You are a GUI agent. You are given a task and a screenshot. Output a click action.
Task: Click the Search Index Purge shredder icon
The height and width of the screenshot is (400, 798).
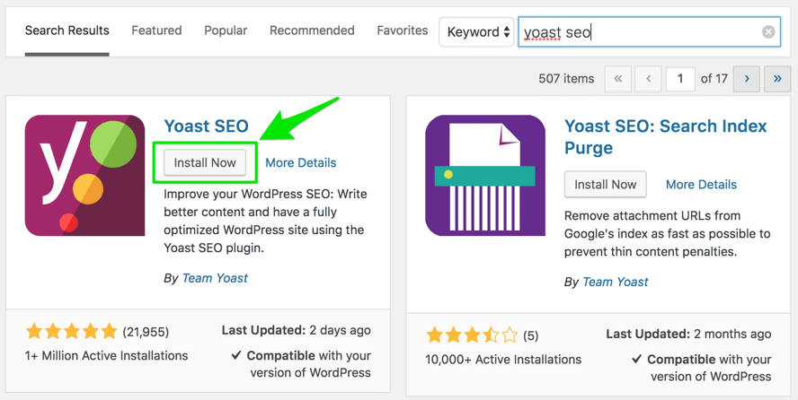[485, 175]
